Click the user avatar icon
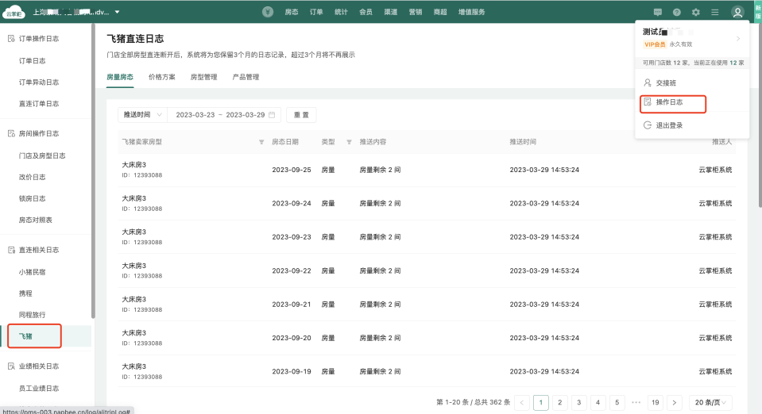The image size is (762, 414). coord(737,13)
